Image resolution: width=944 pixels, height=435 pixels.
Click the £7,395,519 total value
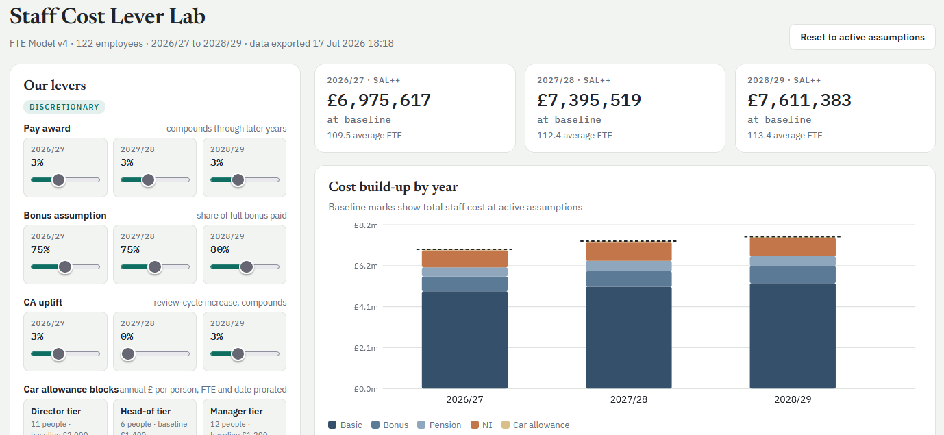pyautogui.click(x=589, y=100)
